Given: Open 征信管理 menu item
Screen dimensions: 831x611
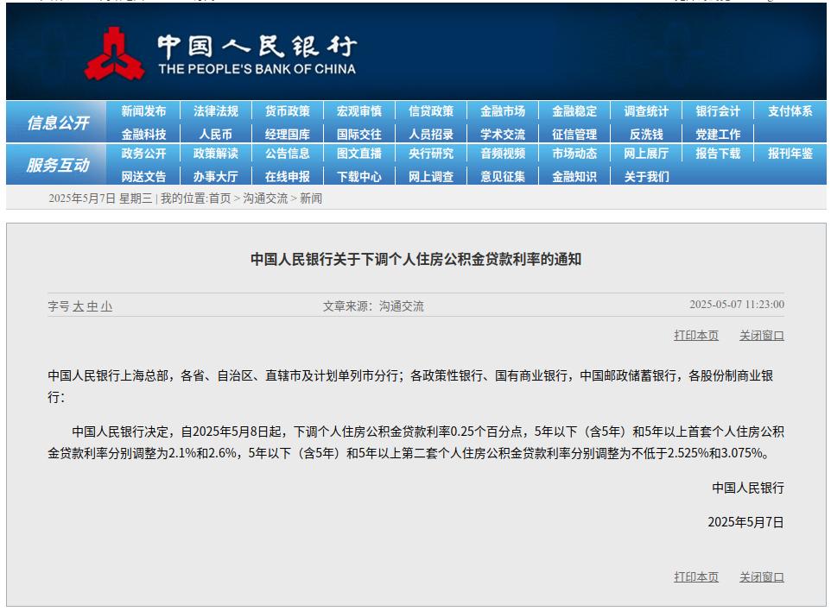Looking at the screenshot, I should point(574,135).
